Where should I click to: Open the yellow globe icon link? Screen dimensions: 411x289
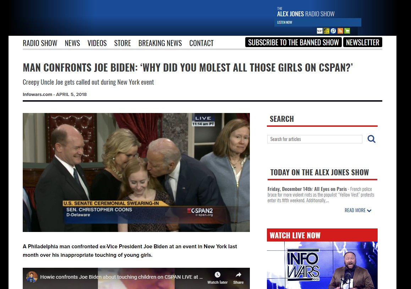(326, 31)
